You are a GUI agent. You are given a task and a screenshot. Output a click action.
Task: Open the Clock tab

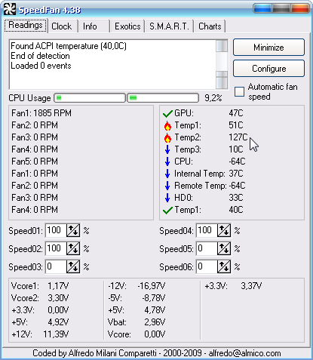62,26
